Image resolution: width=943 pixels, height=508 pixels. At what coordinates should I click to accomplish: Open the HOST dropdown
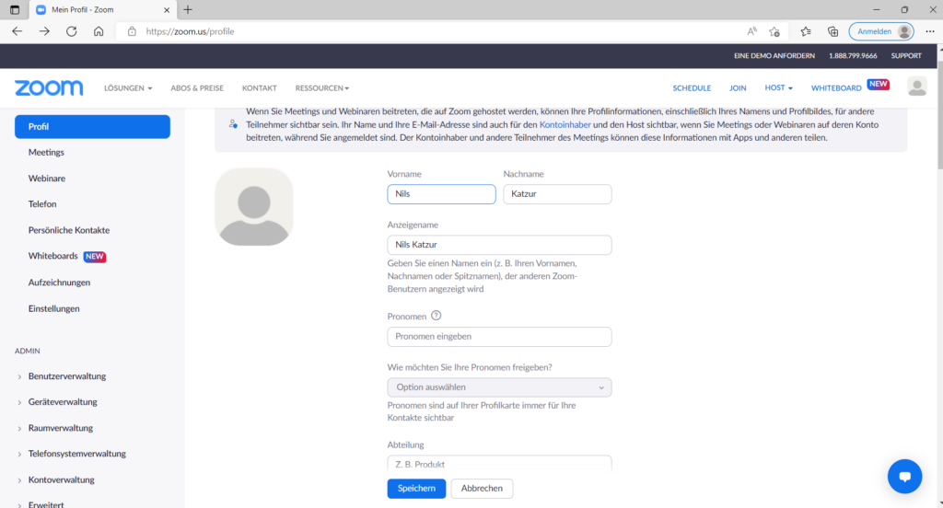point(778,87)
